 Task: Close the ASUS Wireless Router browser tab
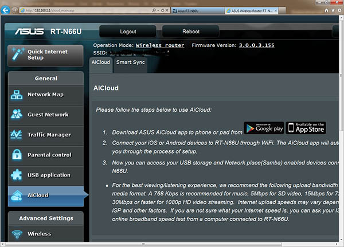[276, 10]
